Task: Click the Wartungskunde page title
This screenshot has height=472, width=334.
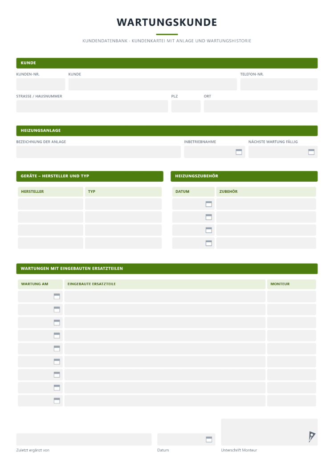Action: pos(167,22)
